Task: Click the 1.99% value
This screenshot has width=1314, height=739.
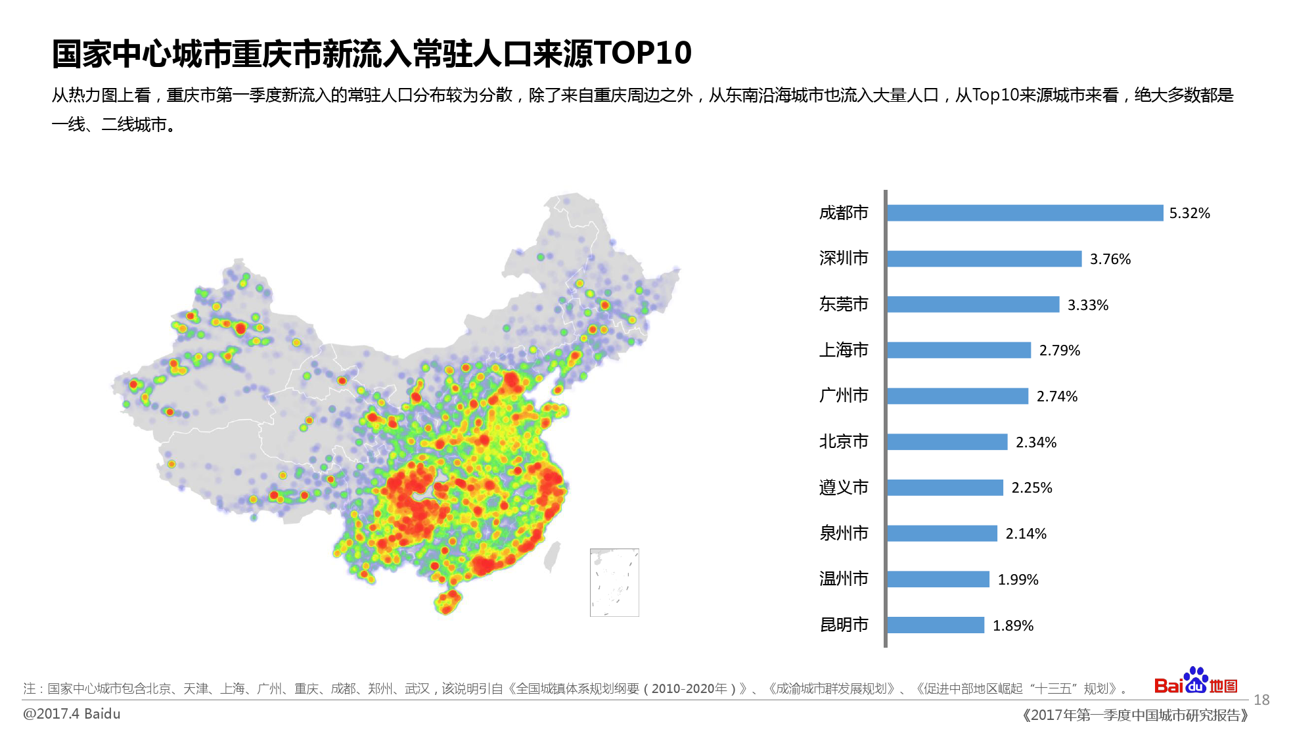Action: pyautogui.click(x=1018, y=580)
